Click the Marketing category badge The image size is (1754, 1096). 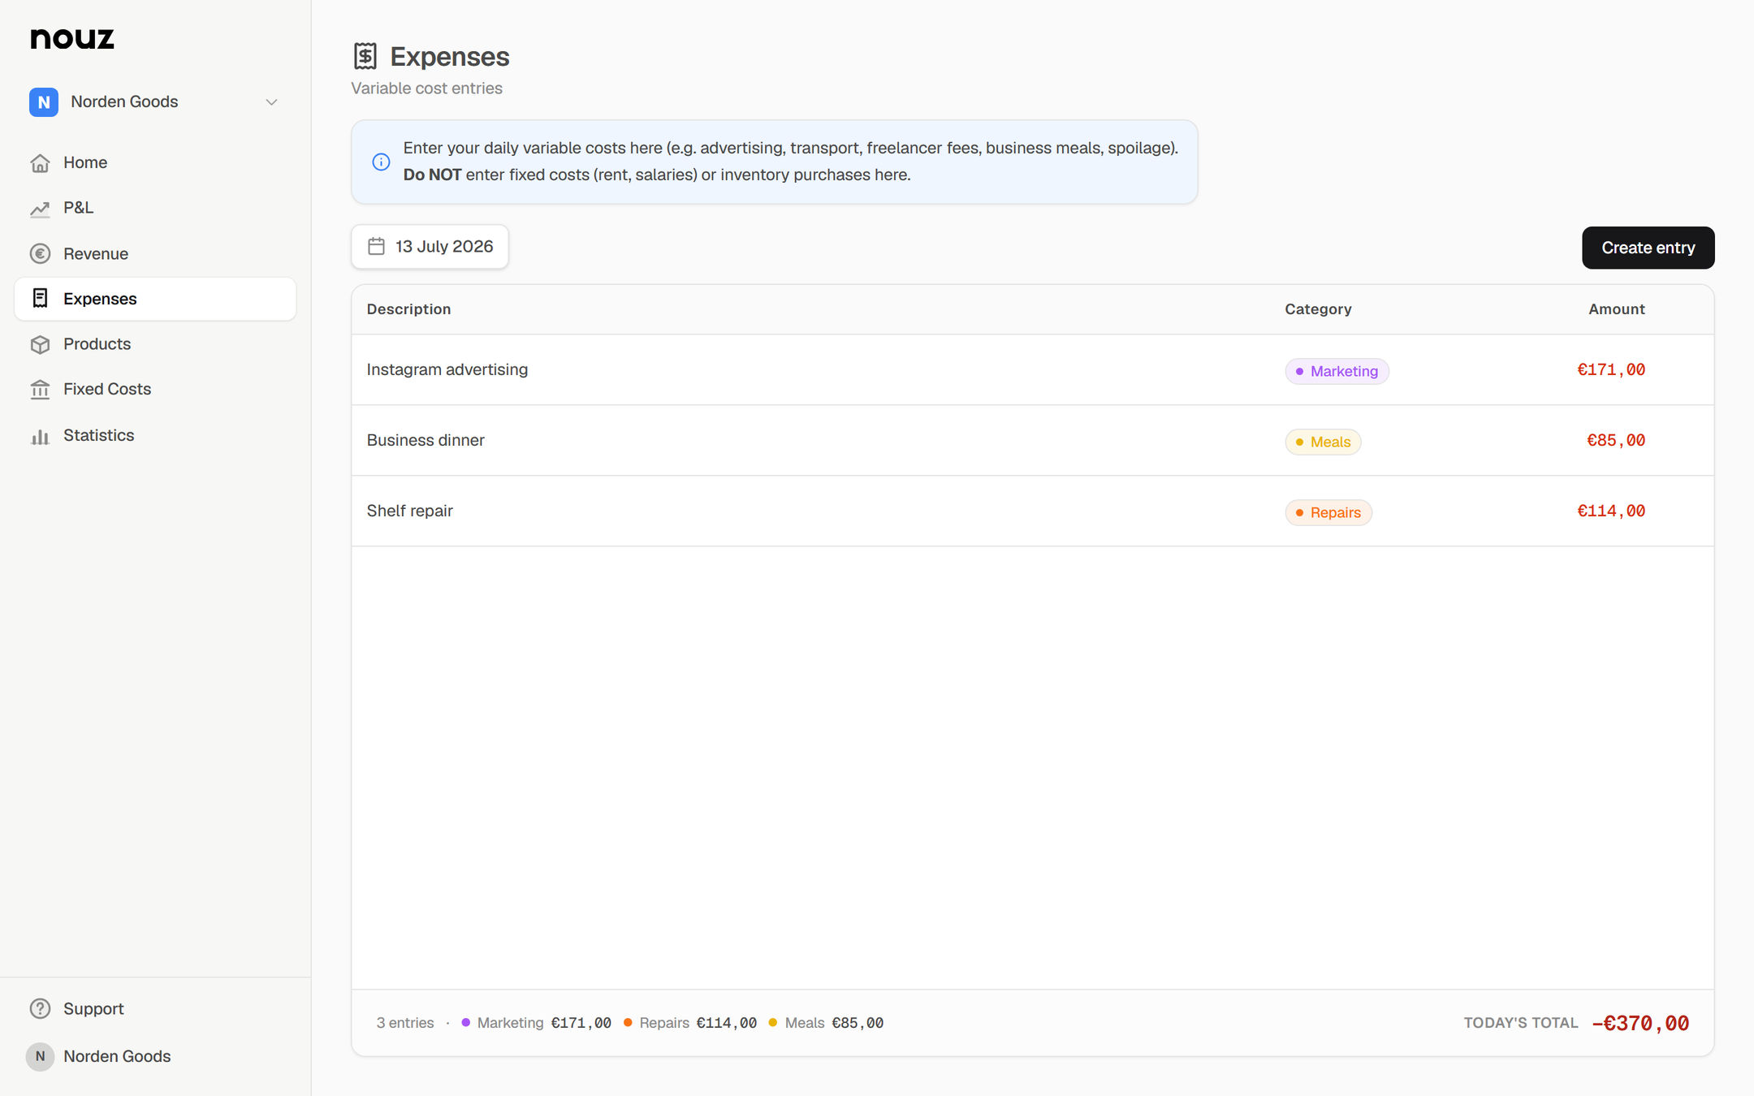pos(1337,371)
